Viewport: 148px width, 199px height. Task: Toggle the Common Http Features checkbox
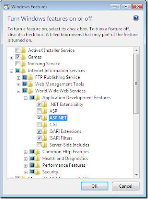pos(32,151)
